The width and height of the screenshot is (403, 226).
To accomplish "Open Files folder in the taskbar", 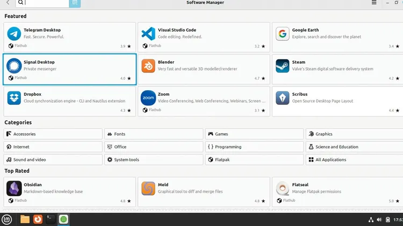I will (25, 220).
